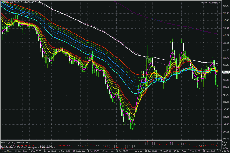Click the 213.80 price level label
This screenshot has height=153, width=230.
coord(226,13)
